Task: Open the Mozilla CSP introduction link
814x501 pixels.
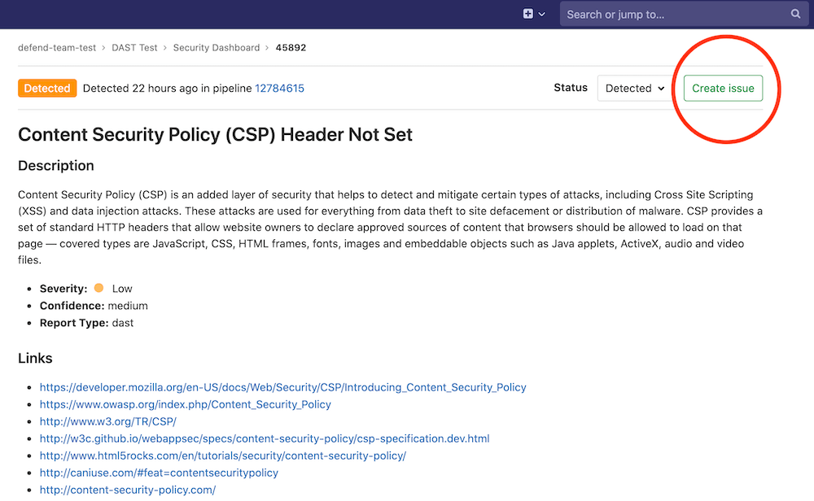Action: click(x=282, y=387)
